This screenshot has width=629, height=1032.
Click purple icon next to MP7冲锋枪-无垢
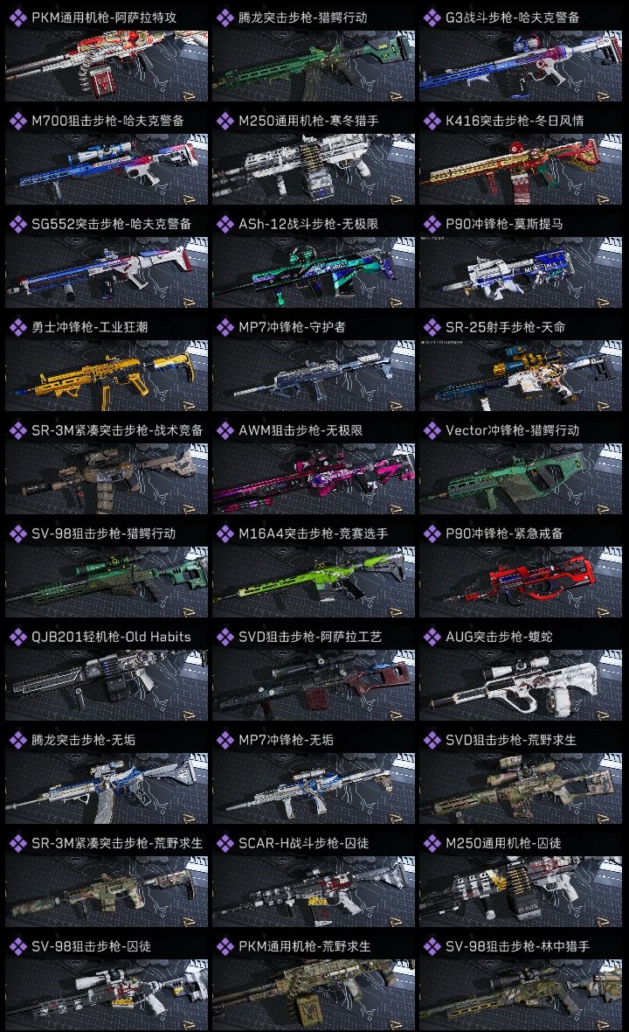(225, 740)
